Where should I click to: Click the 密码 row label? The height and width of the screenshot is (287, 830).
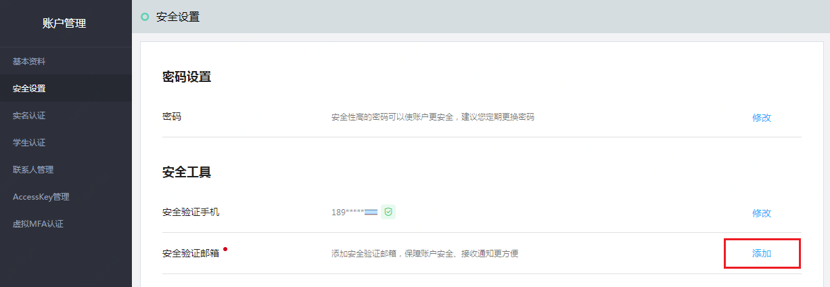[x=172, y=116]
